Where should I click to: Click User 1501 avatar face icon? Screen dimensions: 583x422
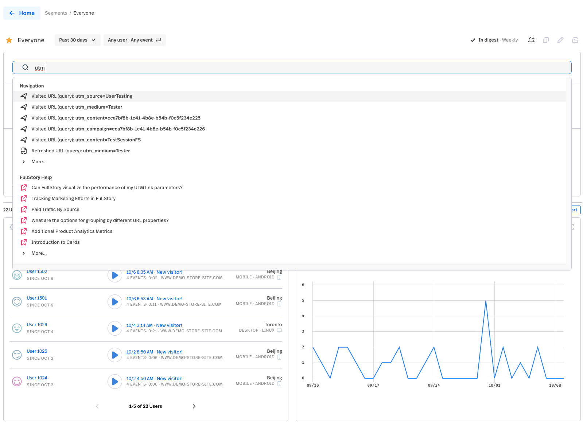tap(17, 302)
